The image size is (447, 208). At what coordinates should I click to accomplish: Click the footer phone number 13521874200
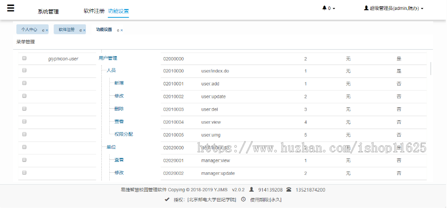(x=310, y=190)
